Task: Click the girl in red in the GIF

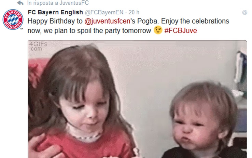Action: click(80, 103)
